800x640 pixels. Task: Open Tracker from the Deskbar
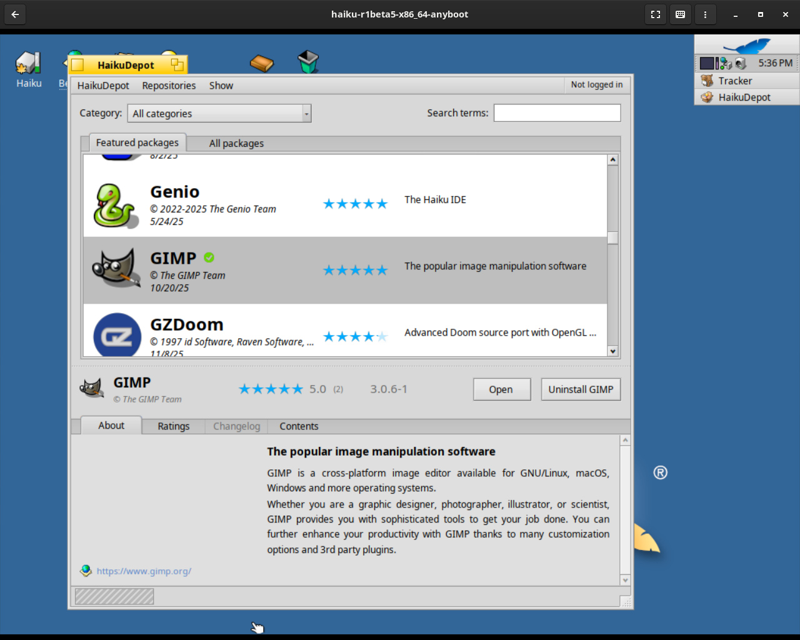pyautogui.click(x=736, y=81)
